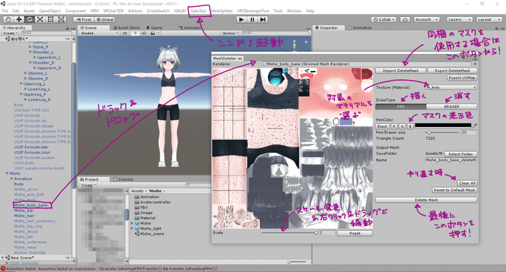Click the Animation folder icon in Project
Screen dimensions: 506x272
pyautogui.click(x=137, y=197)
